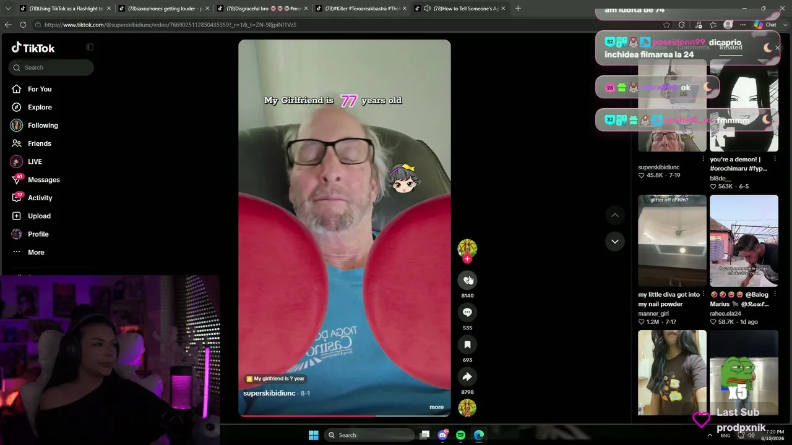Open manner_girl creator link

point(653,313)
